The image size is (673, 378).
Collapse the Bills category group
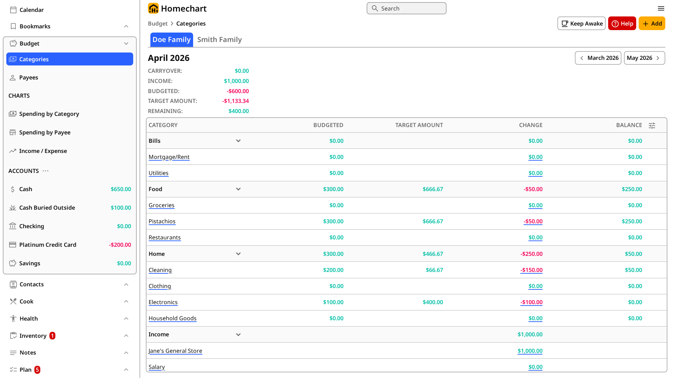pos(238,141)
